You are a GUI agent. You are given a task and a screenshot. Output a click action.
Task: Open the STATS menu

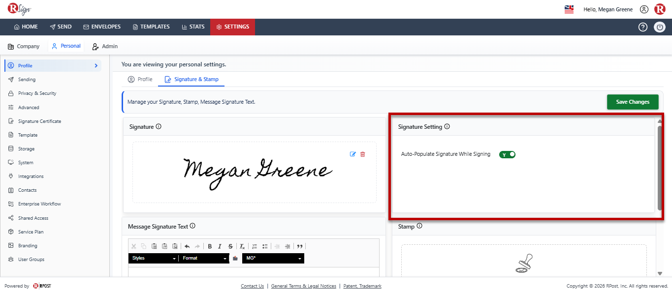(193, 27)
